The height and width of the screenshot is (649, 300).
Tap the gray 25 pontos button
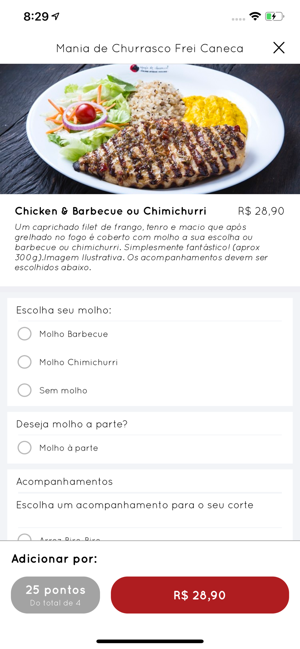pos(56,595)
